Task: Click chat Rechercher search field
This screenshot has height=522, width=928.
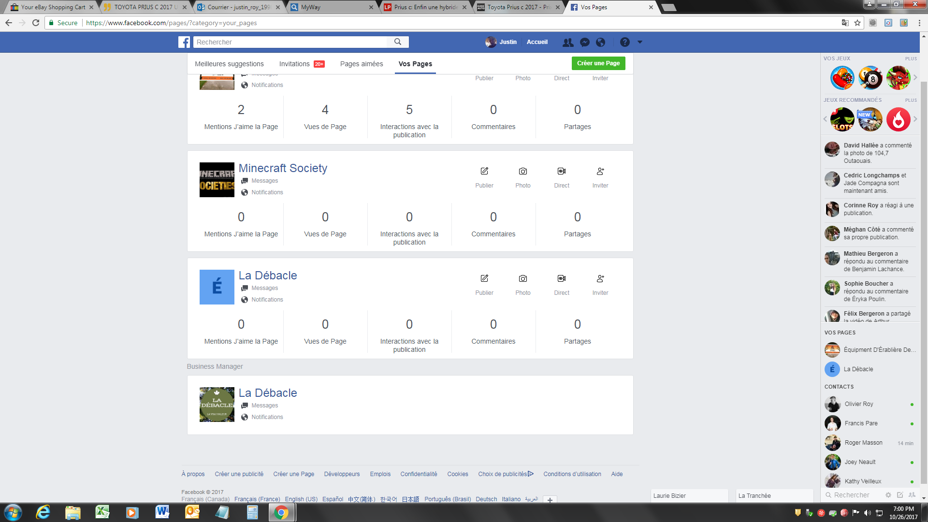Action: click(852, 495)
